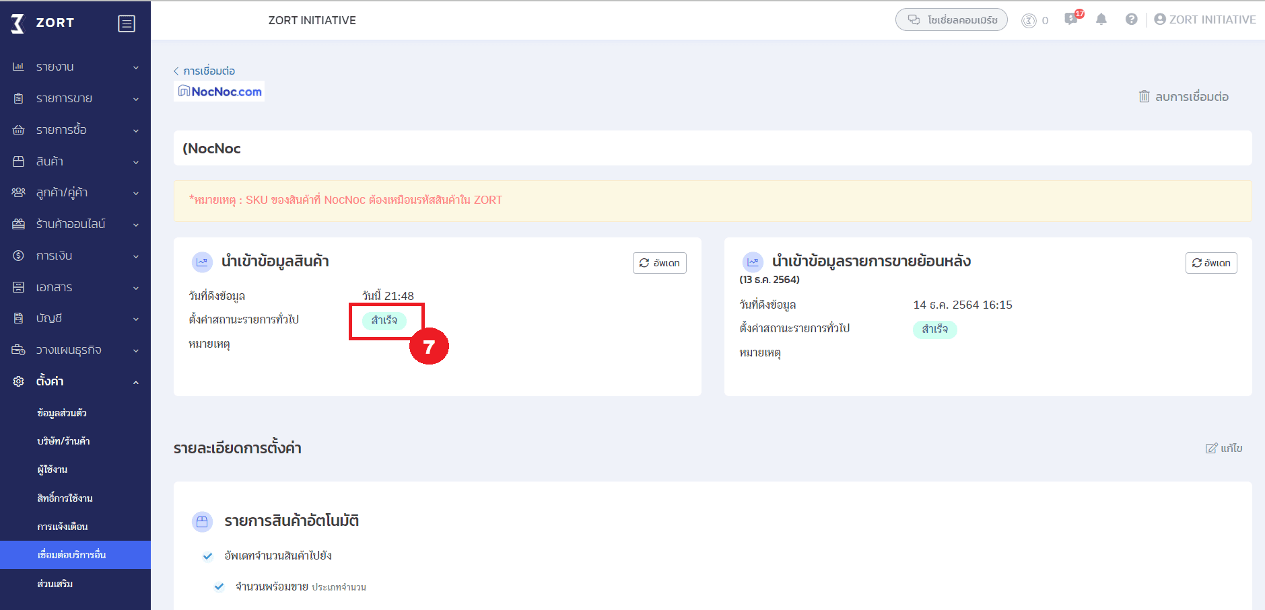
Task: Open บริษัท/ร้านค้า settings submenu
Action: pos(64,441)
